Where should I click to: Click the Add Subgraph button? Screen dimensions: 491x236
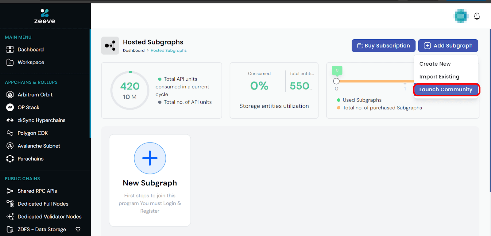448,46
